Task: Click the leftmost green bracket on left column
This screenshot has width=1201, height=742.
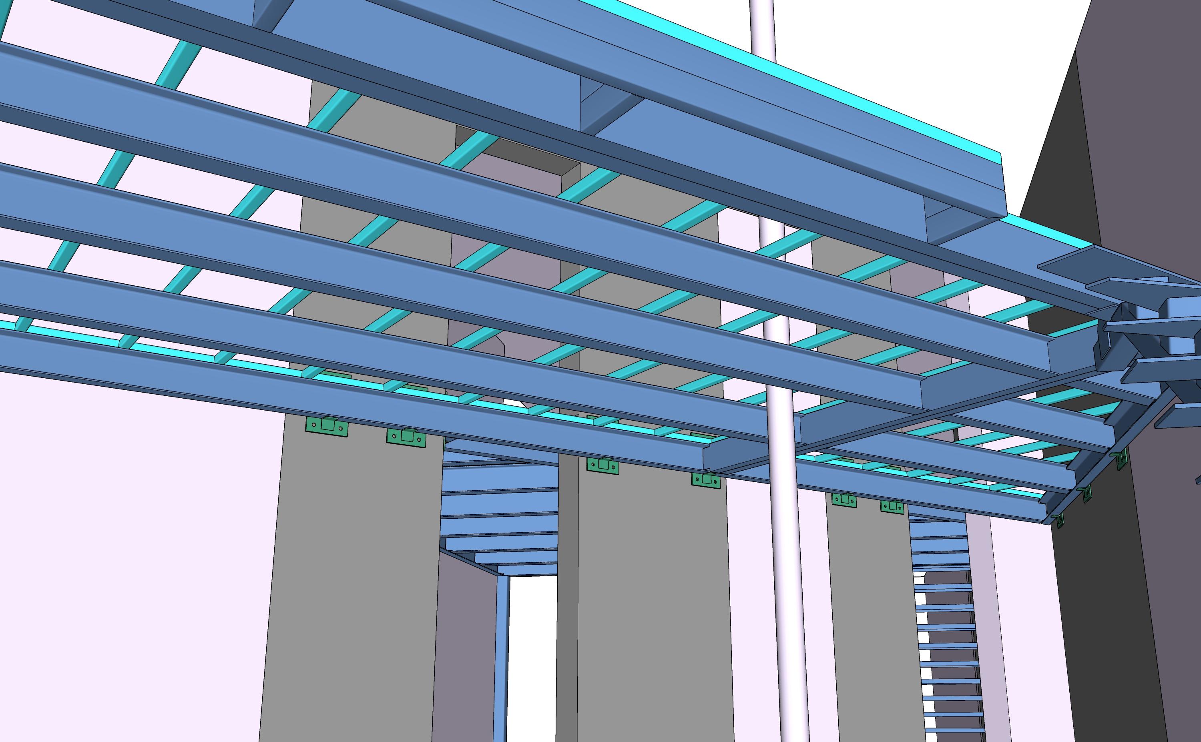Action: (326, 426)
